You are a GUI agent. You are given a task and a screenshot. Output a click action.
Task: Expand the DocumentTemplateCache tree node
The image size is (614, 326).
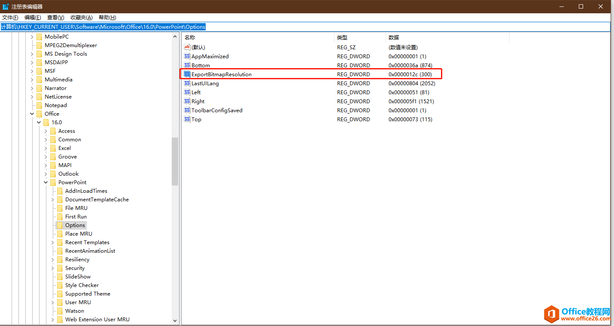point(53,199)
